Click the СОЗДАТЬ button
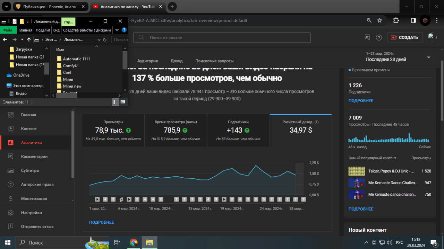 (x=405, y=37)
